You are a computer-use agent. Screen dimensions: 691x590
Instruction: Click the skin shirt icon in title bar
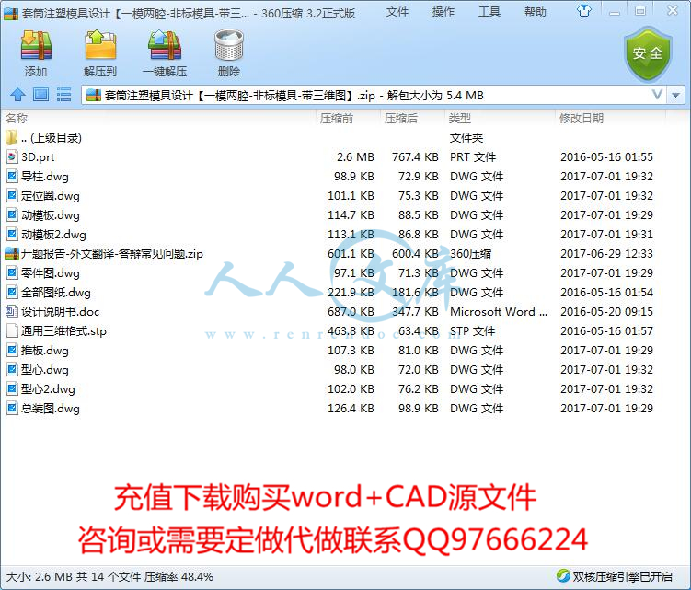pyautogui.click(x=584, y=10)
